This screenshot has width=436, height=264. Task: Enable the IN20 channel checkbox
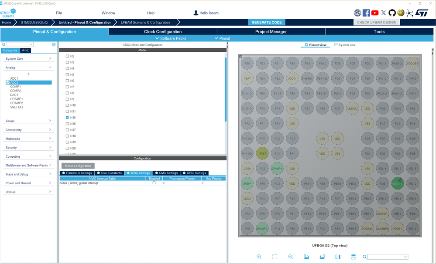pos(67,148)
